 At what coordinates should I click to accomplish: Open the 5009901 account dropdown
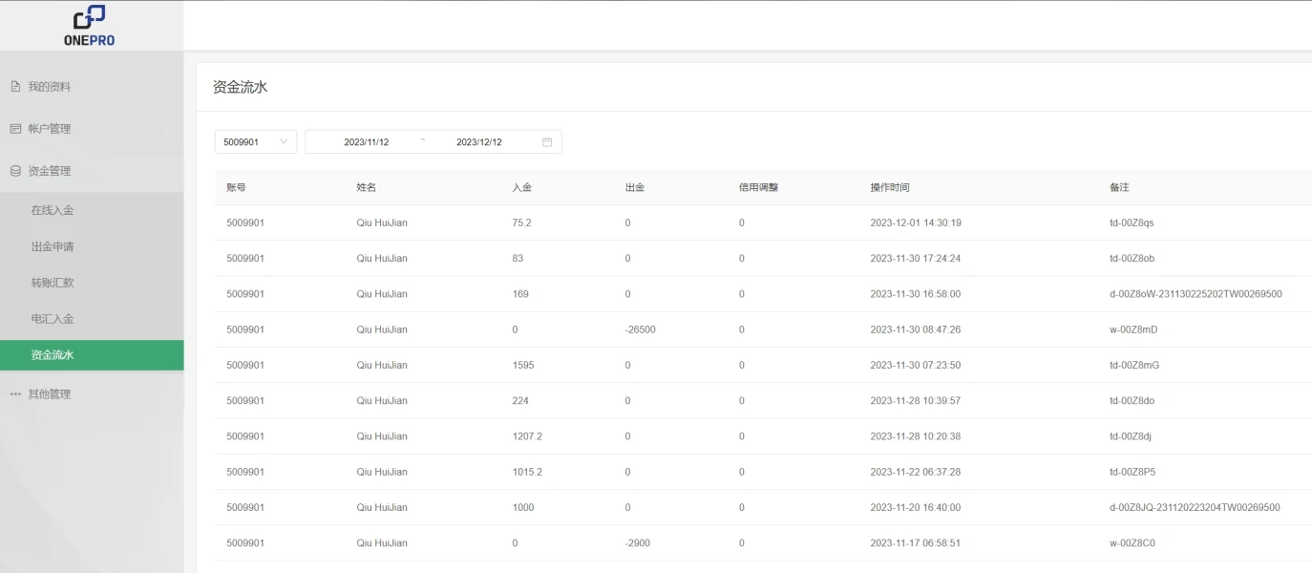click(x=255, y=142)
